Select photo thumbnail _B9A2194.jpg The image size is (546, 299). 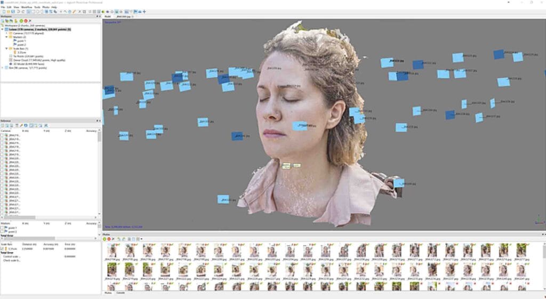[112, 252]
